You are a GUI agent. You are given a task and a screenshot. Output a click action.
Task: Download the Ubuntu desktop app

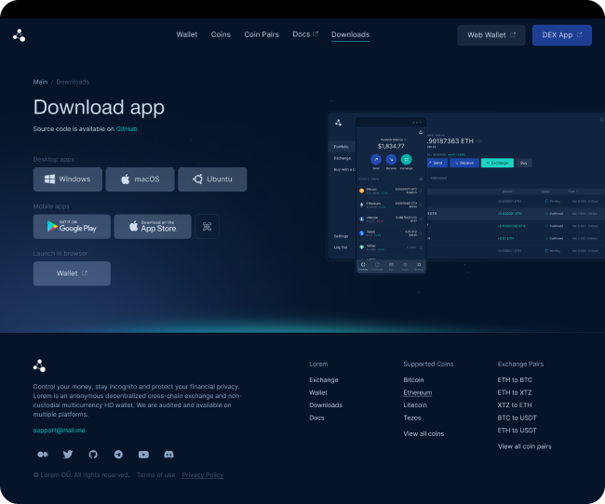212,179
